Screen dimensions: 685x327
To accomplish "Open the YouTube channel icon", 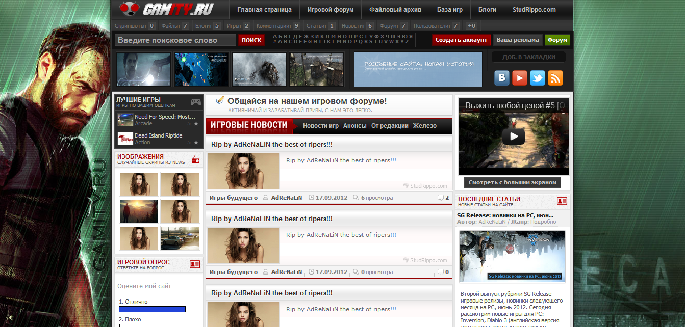I will coord(520,78).
